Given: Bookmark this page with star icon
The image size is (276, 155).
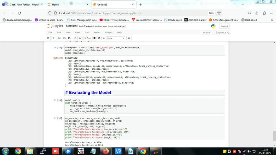Looking at the screenshot, I should point(219,13).
